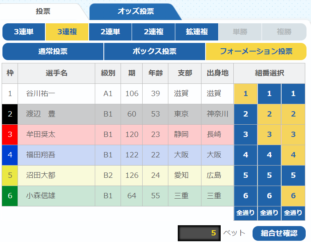Choose the 2連単 bet type
311x242 pixels.
(110, 32)
